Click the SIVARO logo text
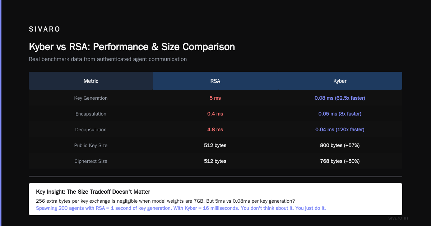This screenshot has width=431, height=226. pos(45,29)
